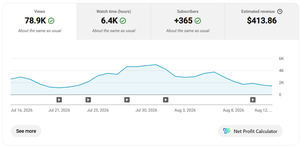Click the Jul 16, 2026 axis label
This screenshot has width=304, height=148.
pyautogui.click(x=22, y=110)
